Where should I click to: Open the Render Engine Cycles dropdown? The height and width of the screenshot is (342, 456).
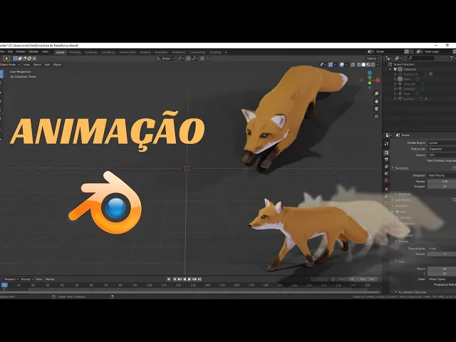[442, 142]
